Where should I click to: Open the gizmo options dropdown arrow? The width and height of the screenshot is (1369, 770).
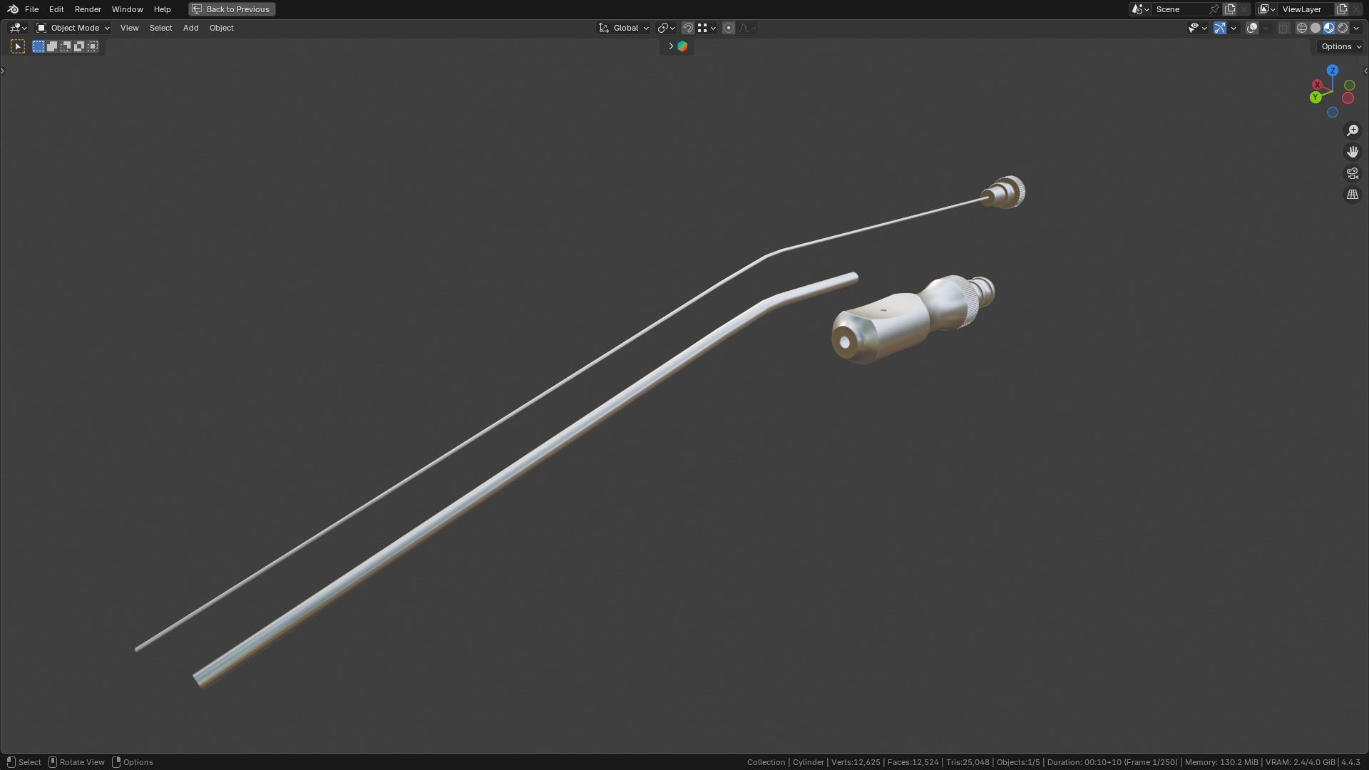(1234, 28)
